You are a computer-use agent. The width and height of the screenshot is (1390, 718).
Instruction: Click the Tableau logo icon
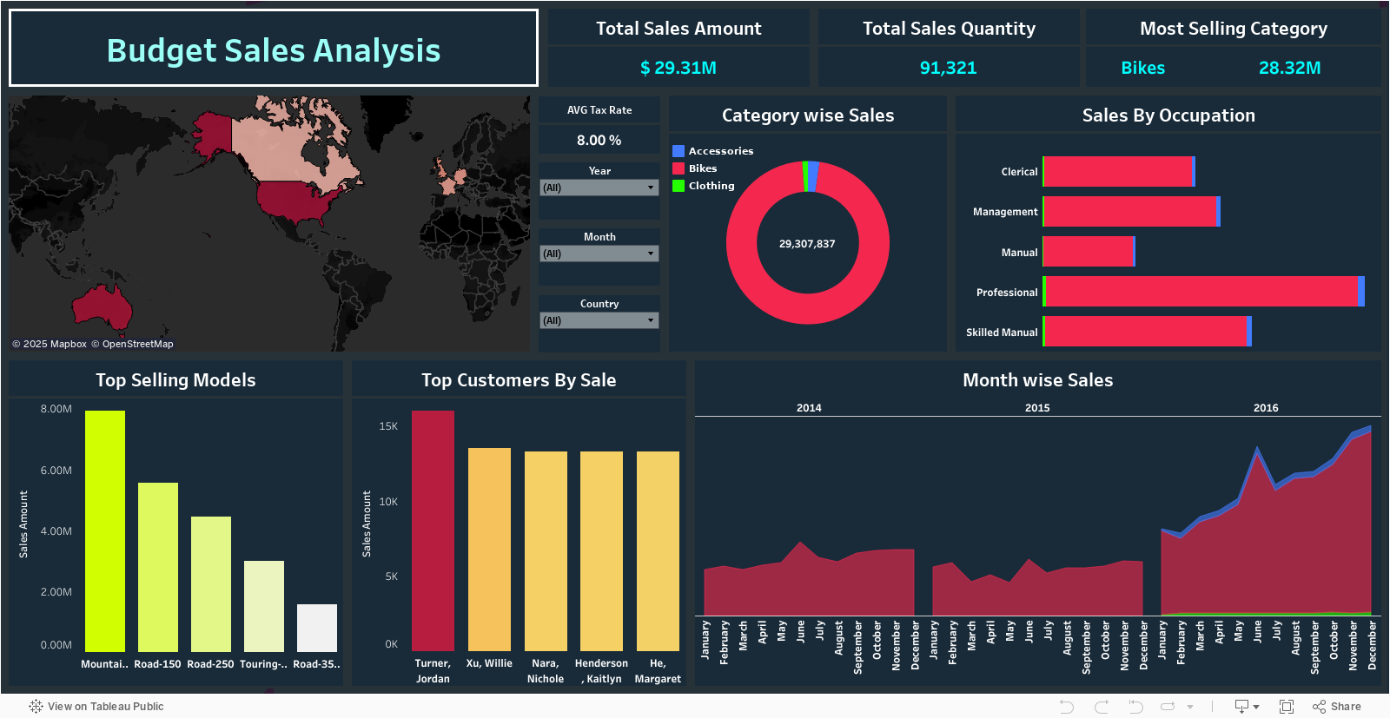click(x=36, y=707)
